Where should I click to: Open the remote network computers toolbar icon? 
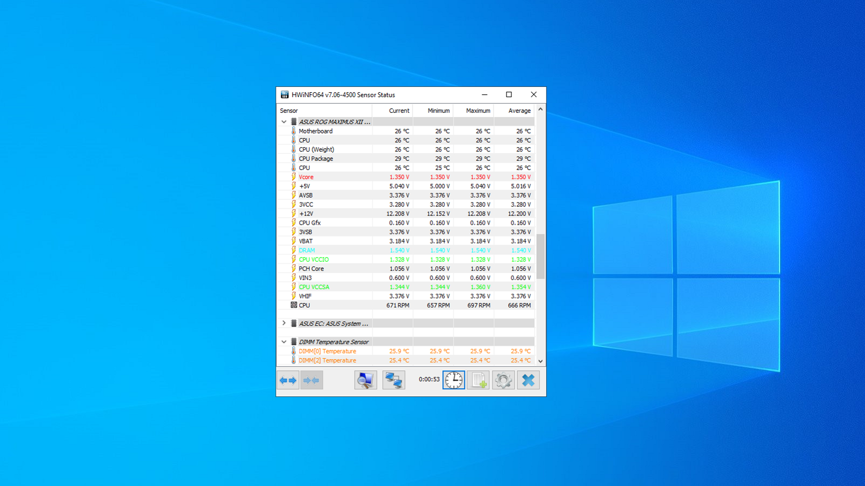click(x=394, y=380)
